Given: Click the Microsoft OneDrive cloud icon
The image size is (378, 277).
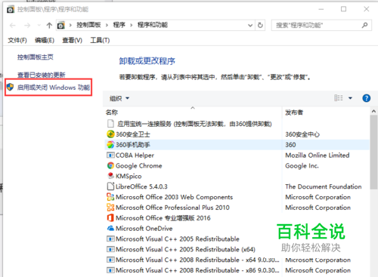Looking at the screenshot, I should (110, 228).
